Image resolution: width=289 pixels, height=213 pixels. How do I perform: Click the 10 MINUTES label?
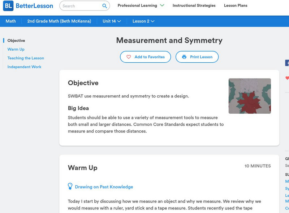(258, 166)
